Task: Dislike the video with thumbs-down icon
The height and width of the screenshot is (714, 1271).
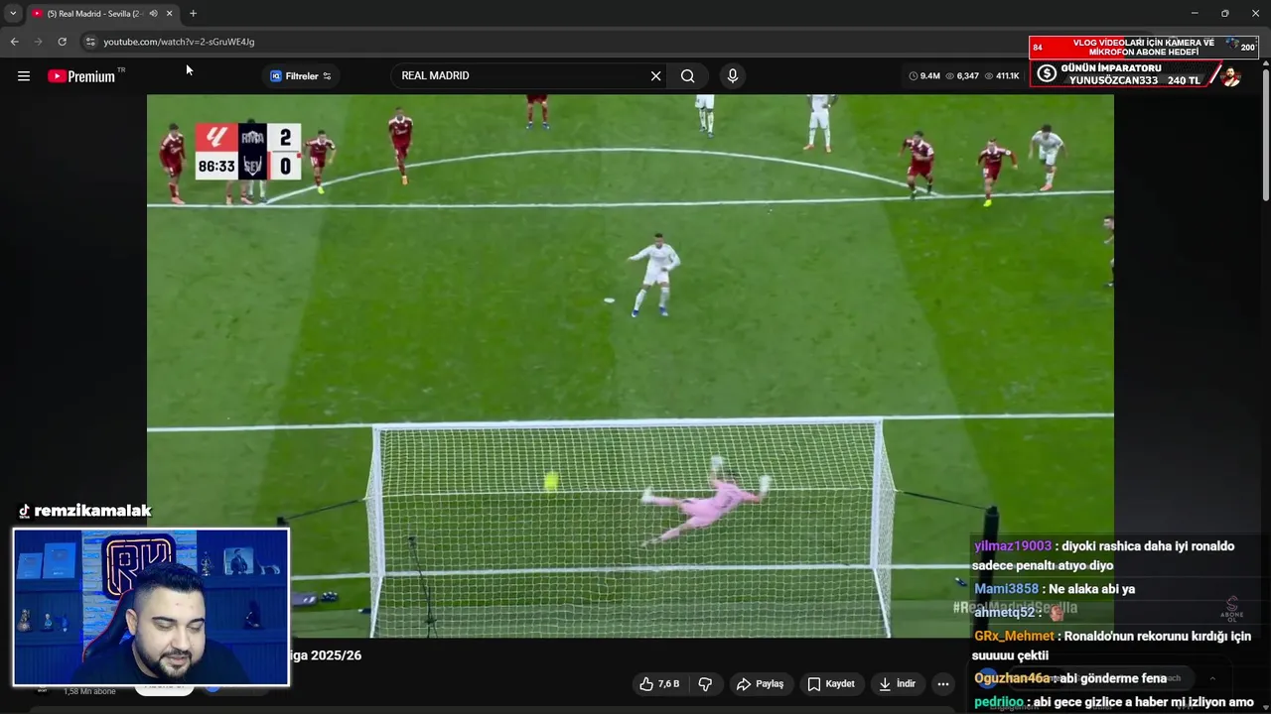Action: coord(705,684)
